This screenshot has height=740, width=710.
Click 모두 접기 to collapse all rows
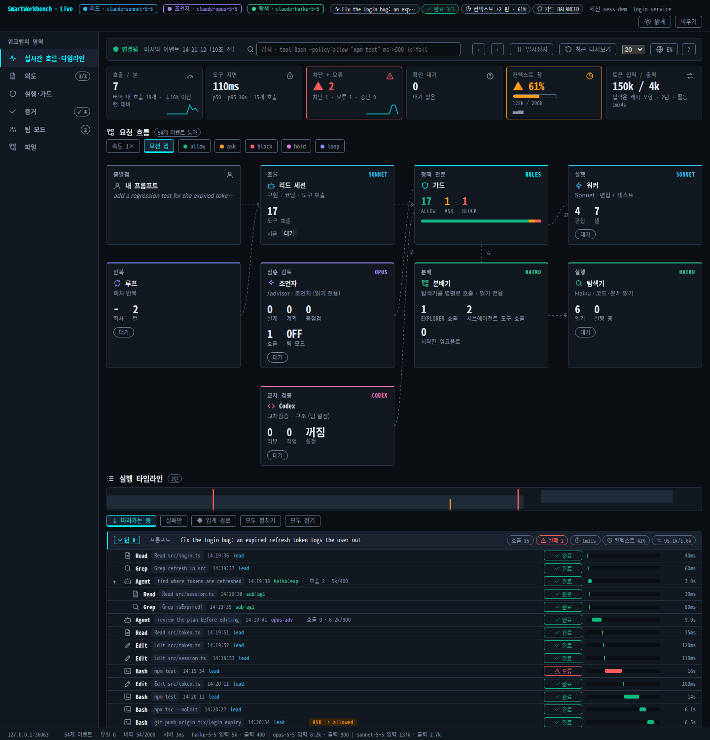point(303,520)
